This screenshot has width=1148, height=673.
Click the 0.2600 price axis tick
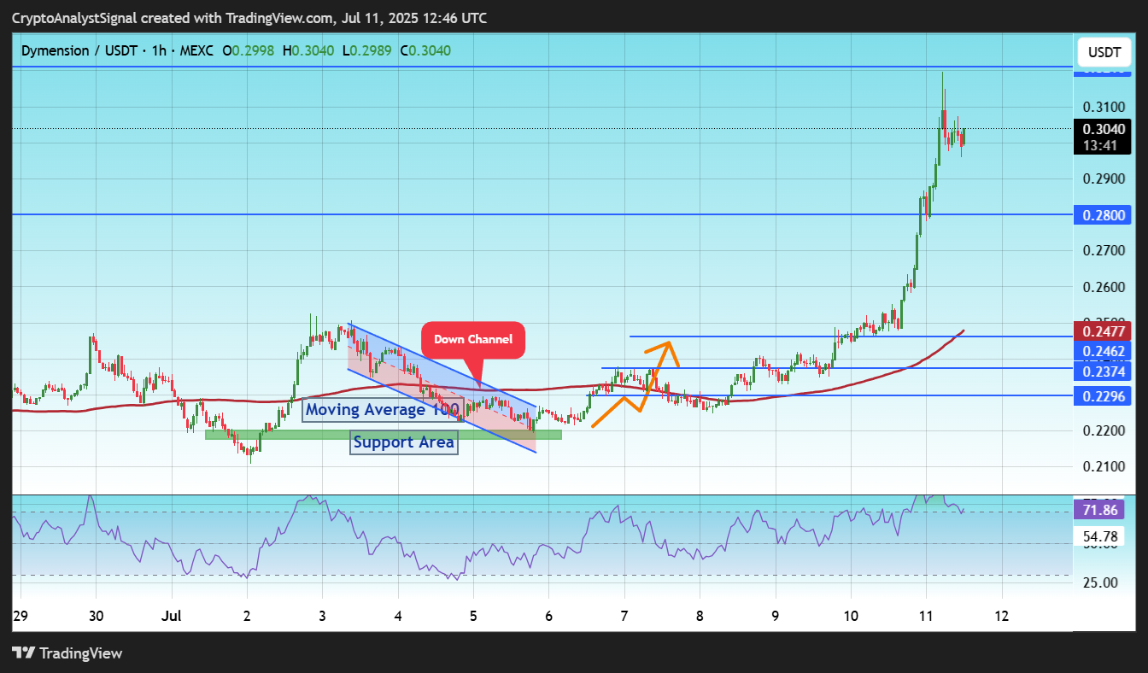coord(1104,286)
